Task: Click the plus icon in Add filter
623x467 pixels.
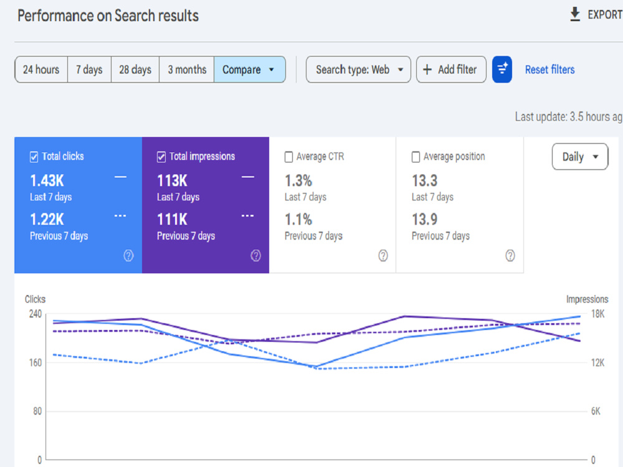Action: click(x=427, y=70)
